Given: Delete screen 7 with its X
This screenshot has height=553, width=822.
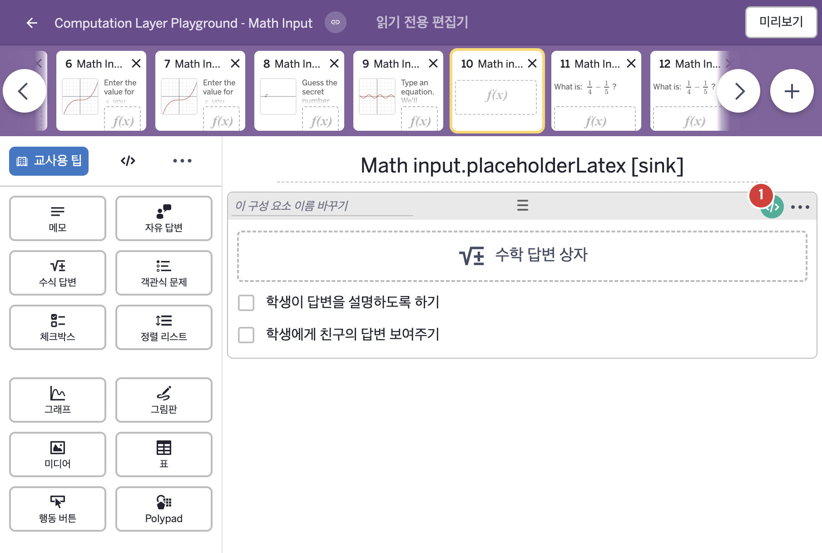Looking at the screenshot, I should [x=235, y=64].
